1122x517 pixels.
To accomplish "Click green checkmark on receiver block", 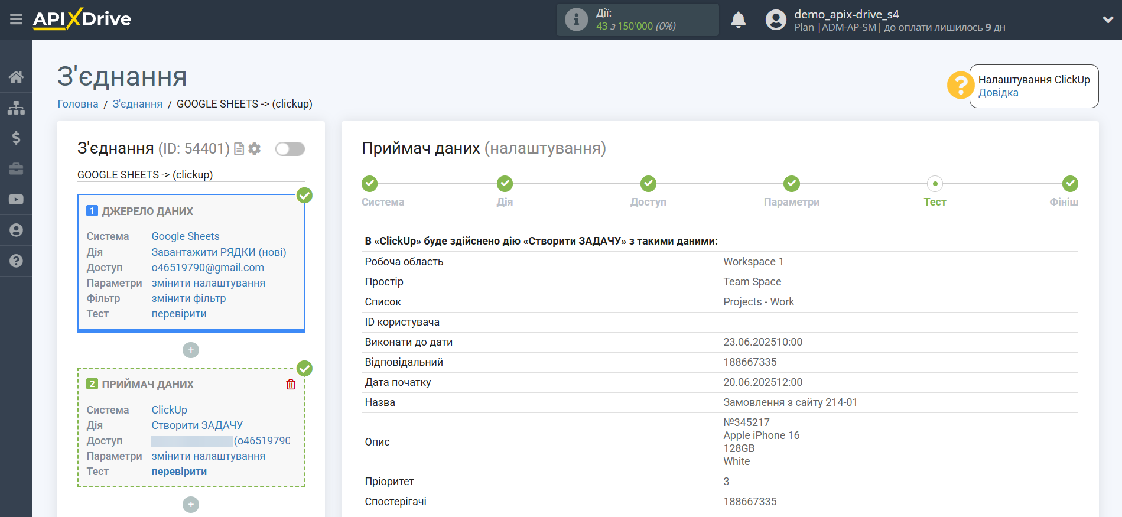I will [x=304, y=369].
